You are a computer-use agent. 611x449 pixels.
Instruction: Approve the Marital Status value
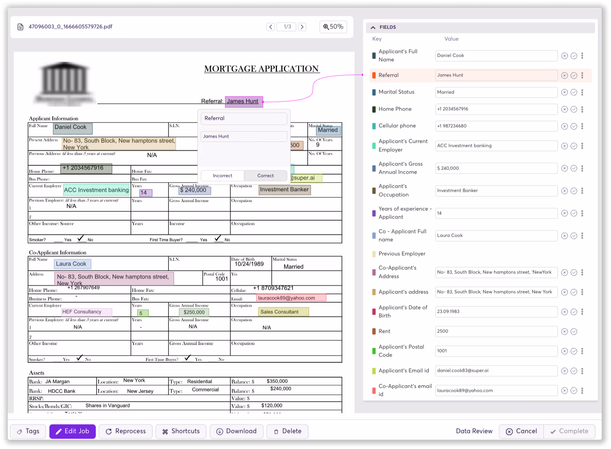click(574, 92)
